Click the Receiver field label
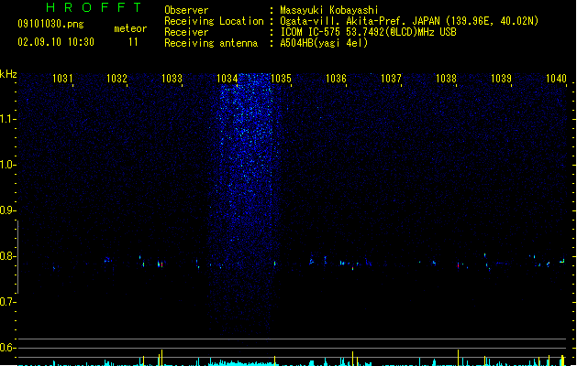 coord(186,32)
